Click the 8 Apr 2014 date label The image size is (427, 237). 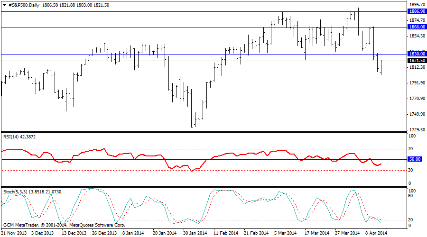coord(376,233)
